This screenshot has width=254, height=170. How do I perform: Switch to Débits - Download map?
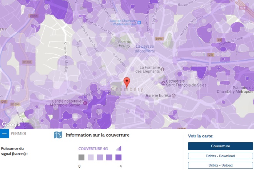coord(220,156)
